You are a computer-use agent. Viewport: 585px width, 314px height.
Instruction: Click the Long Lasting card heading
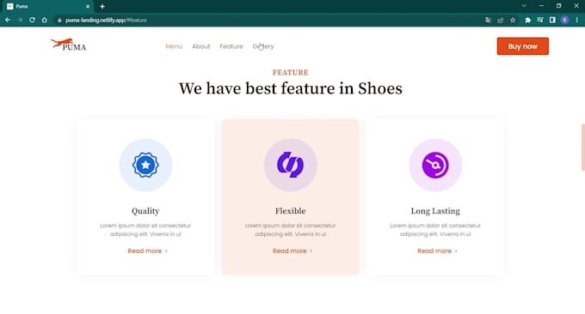pos(435,211)
